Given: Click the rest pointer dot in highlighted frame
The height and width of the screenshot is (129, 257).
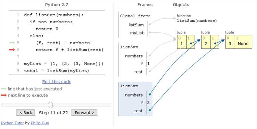Looking at the screenshot, I should 150,110.
